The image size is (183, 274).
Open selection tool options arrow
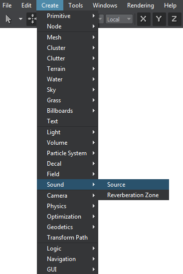click(x=20, y=19)
